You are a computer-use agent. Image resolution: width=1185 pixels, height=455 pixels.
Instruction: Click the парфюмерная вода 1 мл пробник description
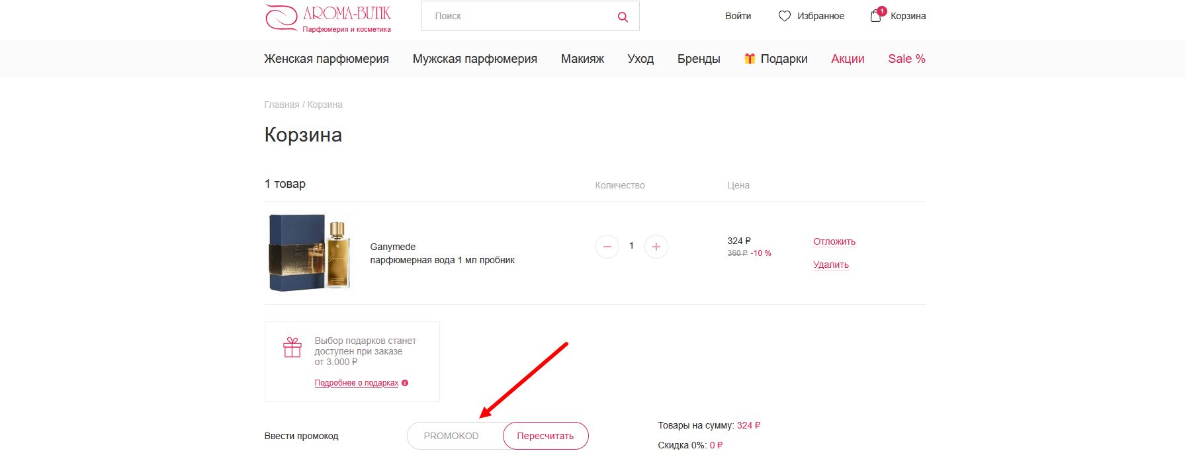pos(442,260)
